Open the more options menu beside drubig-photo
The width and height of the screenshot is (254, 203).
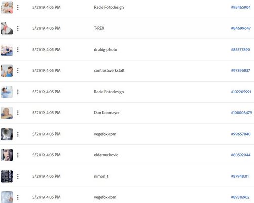(18, 50)
